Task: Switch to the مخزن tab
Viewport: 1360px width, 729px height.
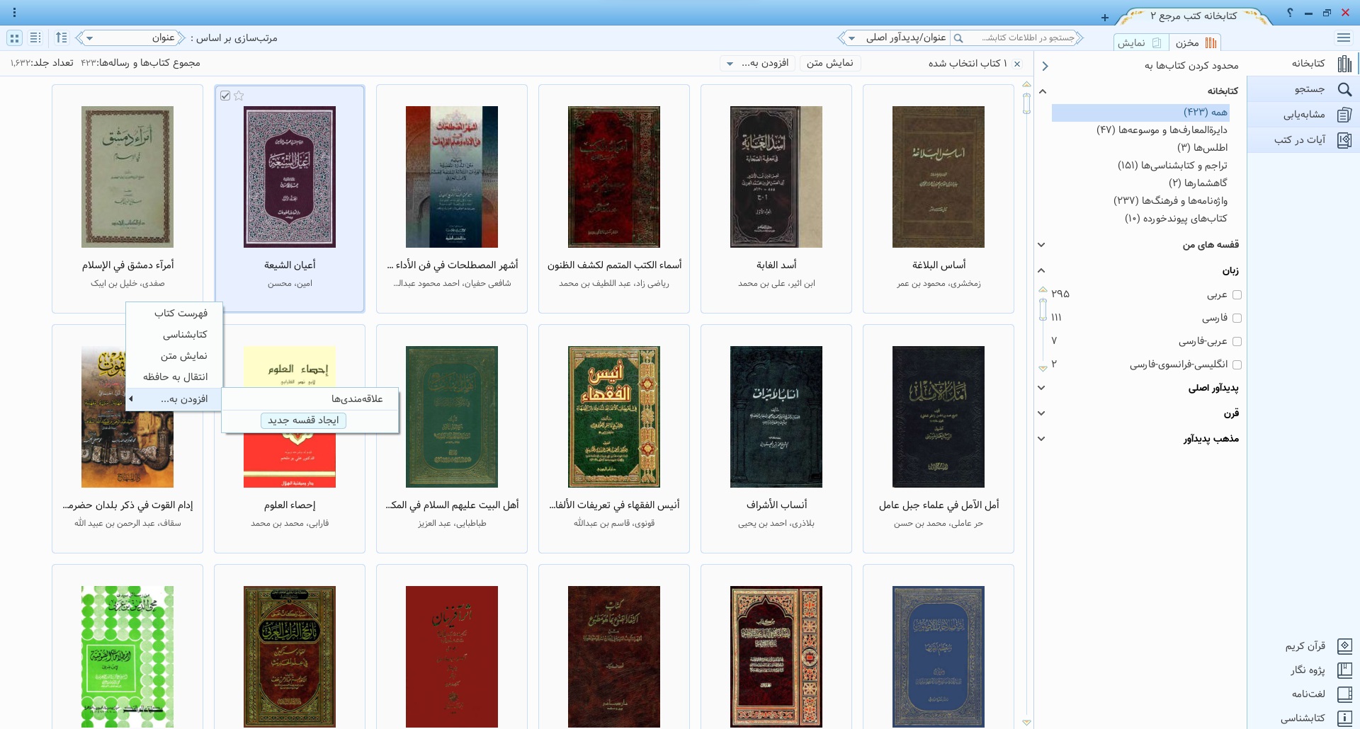Action: tap(1196, 43)
